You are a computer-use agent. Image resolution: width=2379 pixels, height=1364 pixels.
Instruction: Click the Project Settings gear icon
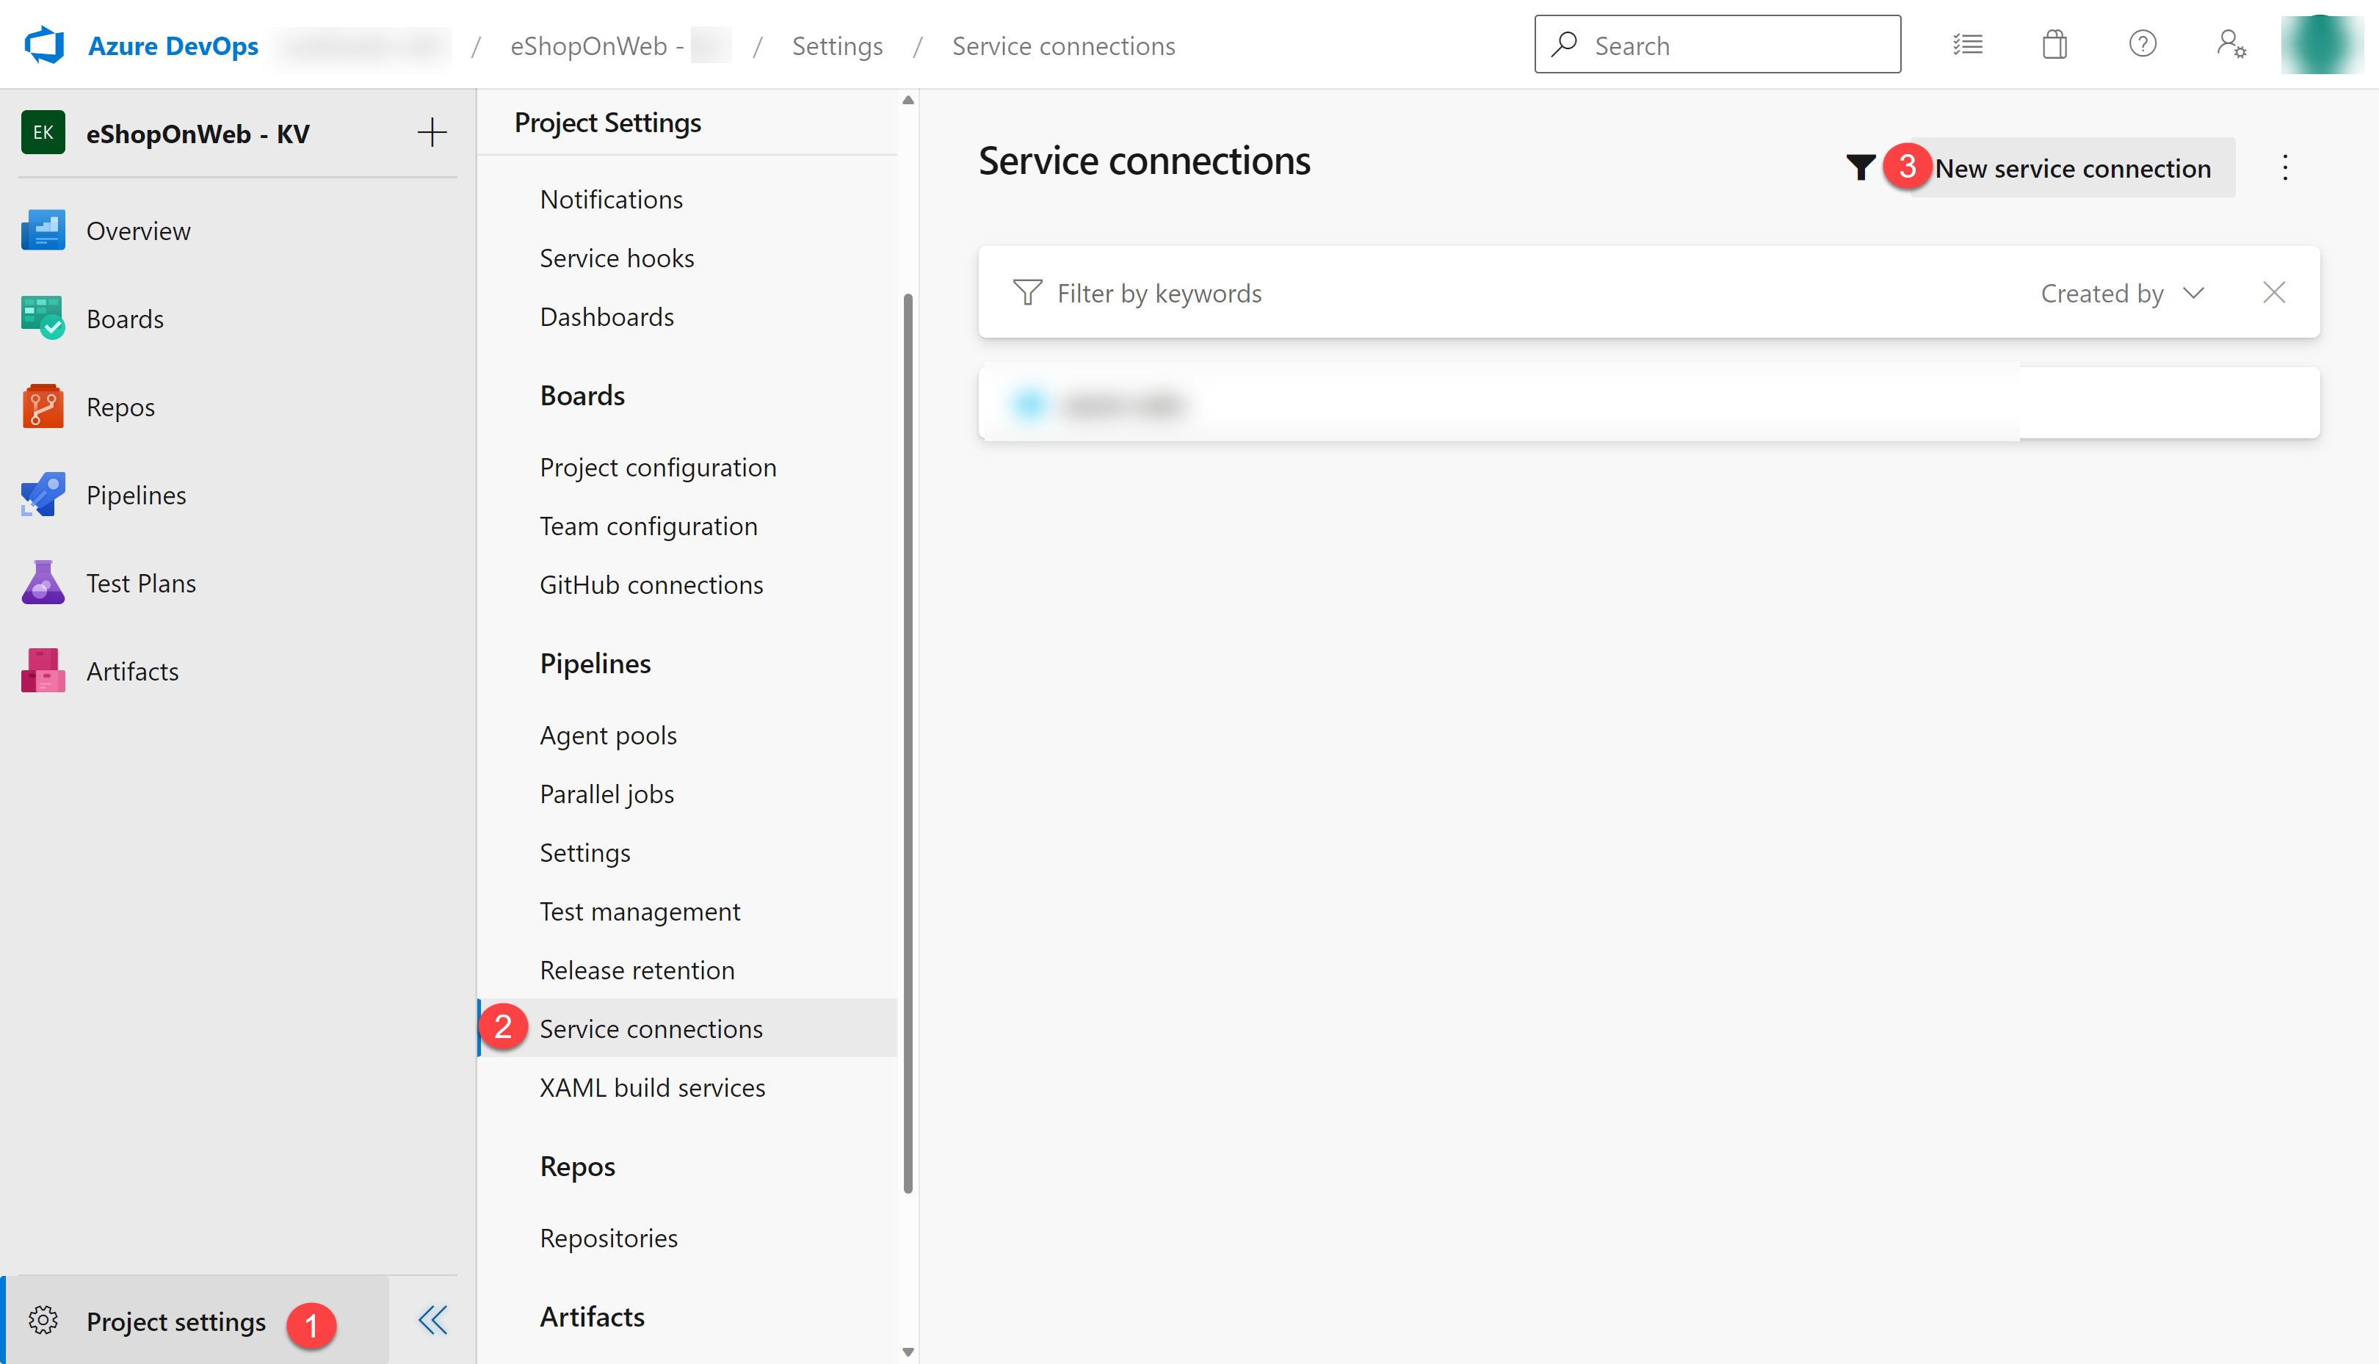[x=43, y=1320]
